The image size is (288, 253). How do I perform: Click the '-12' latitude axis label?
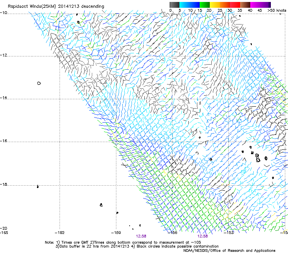coord(4,55)
